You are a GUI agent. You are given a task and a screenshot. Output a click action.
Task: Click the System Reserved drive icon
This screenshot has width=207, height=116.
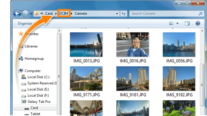24,84
